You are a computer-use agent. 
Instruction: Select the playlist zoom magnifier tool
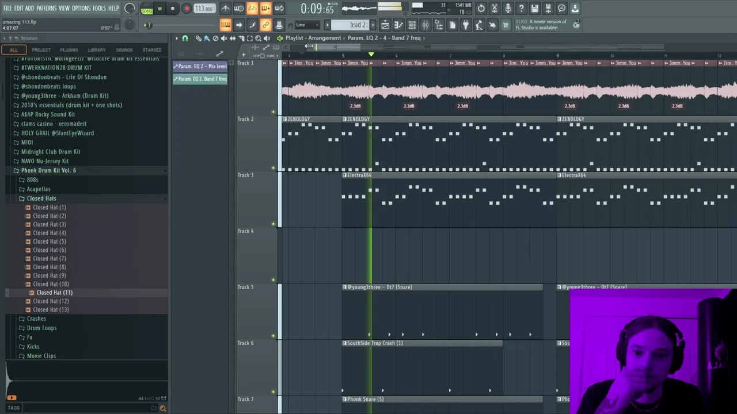[x=258, y=38]
